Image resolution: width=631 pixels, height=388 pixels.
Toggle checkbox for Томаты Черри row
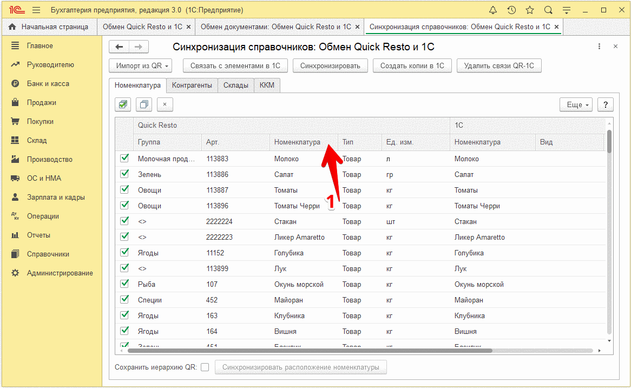(125, 205)
